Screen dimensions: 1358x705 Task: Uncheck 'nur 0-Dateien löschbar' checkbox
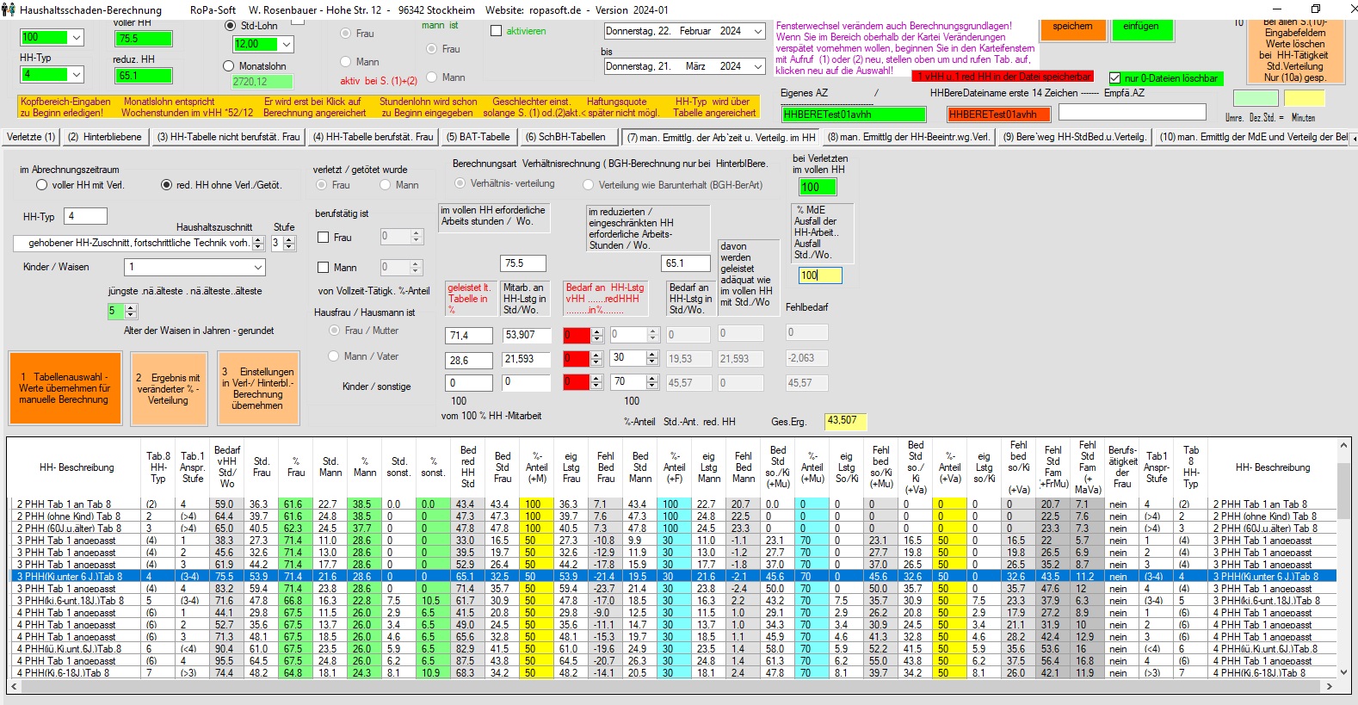(x=1115, y=78)
